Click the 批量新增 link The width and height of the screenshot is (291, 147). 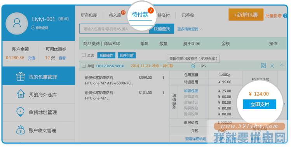point(273,16)
